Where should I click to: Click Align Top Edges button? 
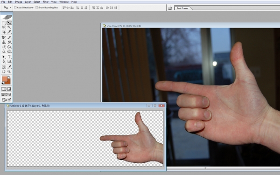(64, 7)
